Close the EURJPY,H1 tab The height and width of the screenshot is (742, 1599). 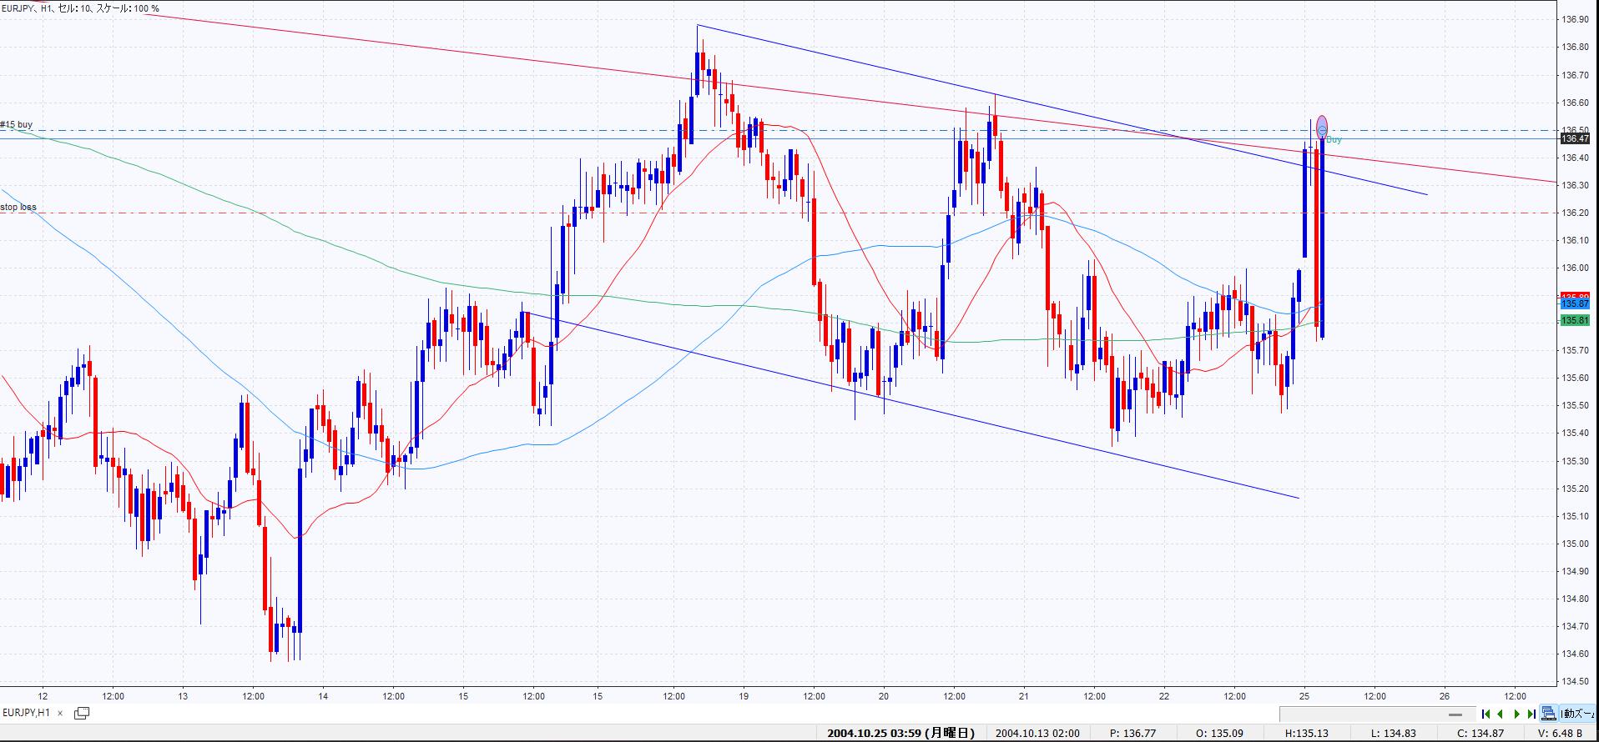click(60, 714)
